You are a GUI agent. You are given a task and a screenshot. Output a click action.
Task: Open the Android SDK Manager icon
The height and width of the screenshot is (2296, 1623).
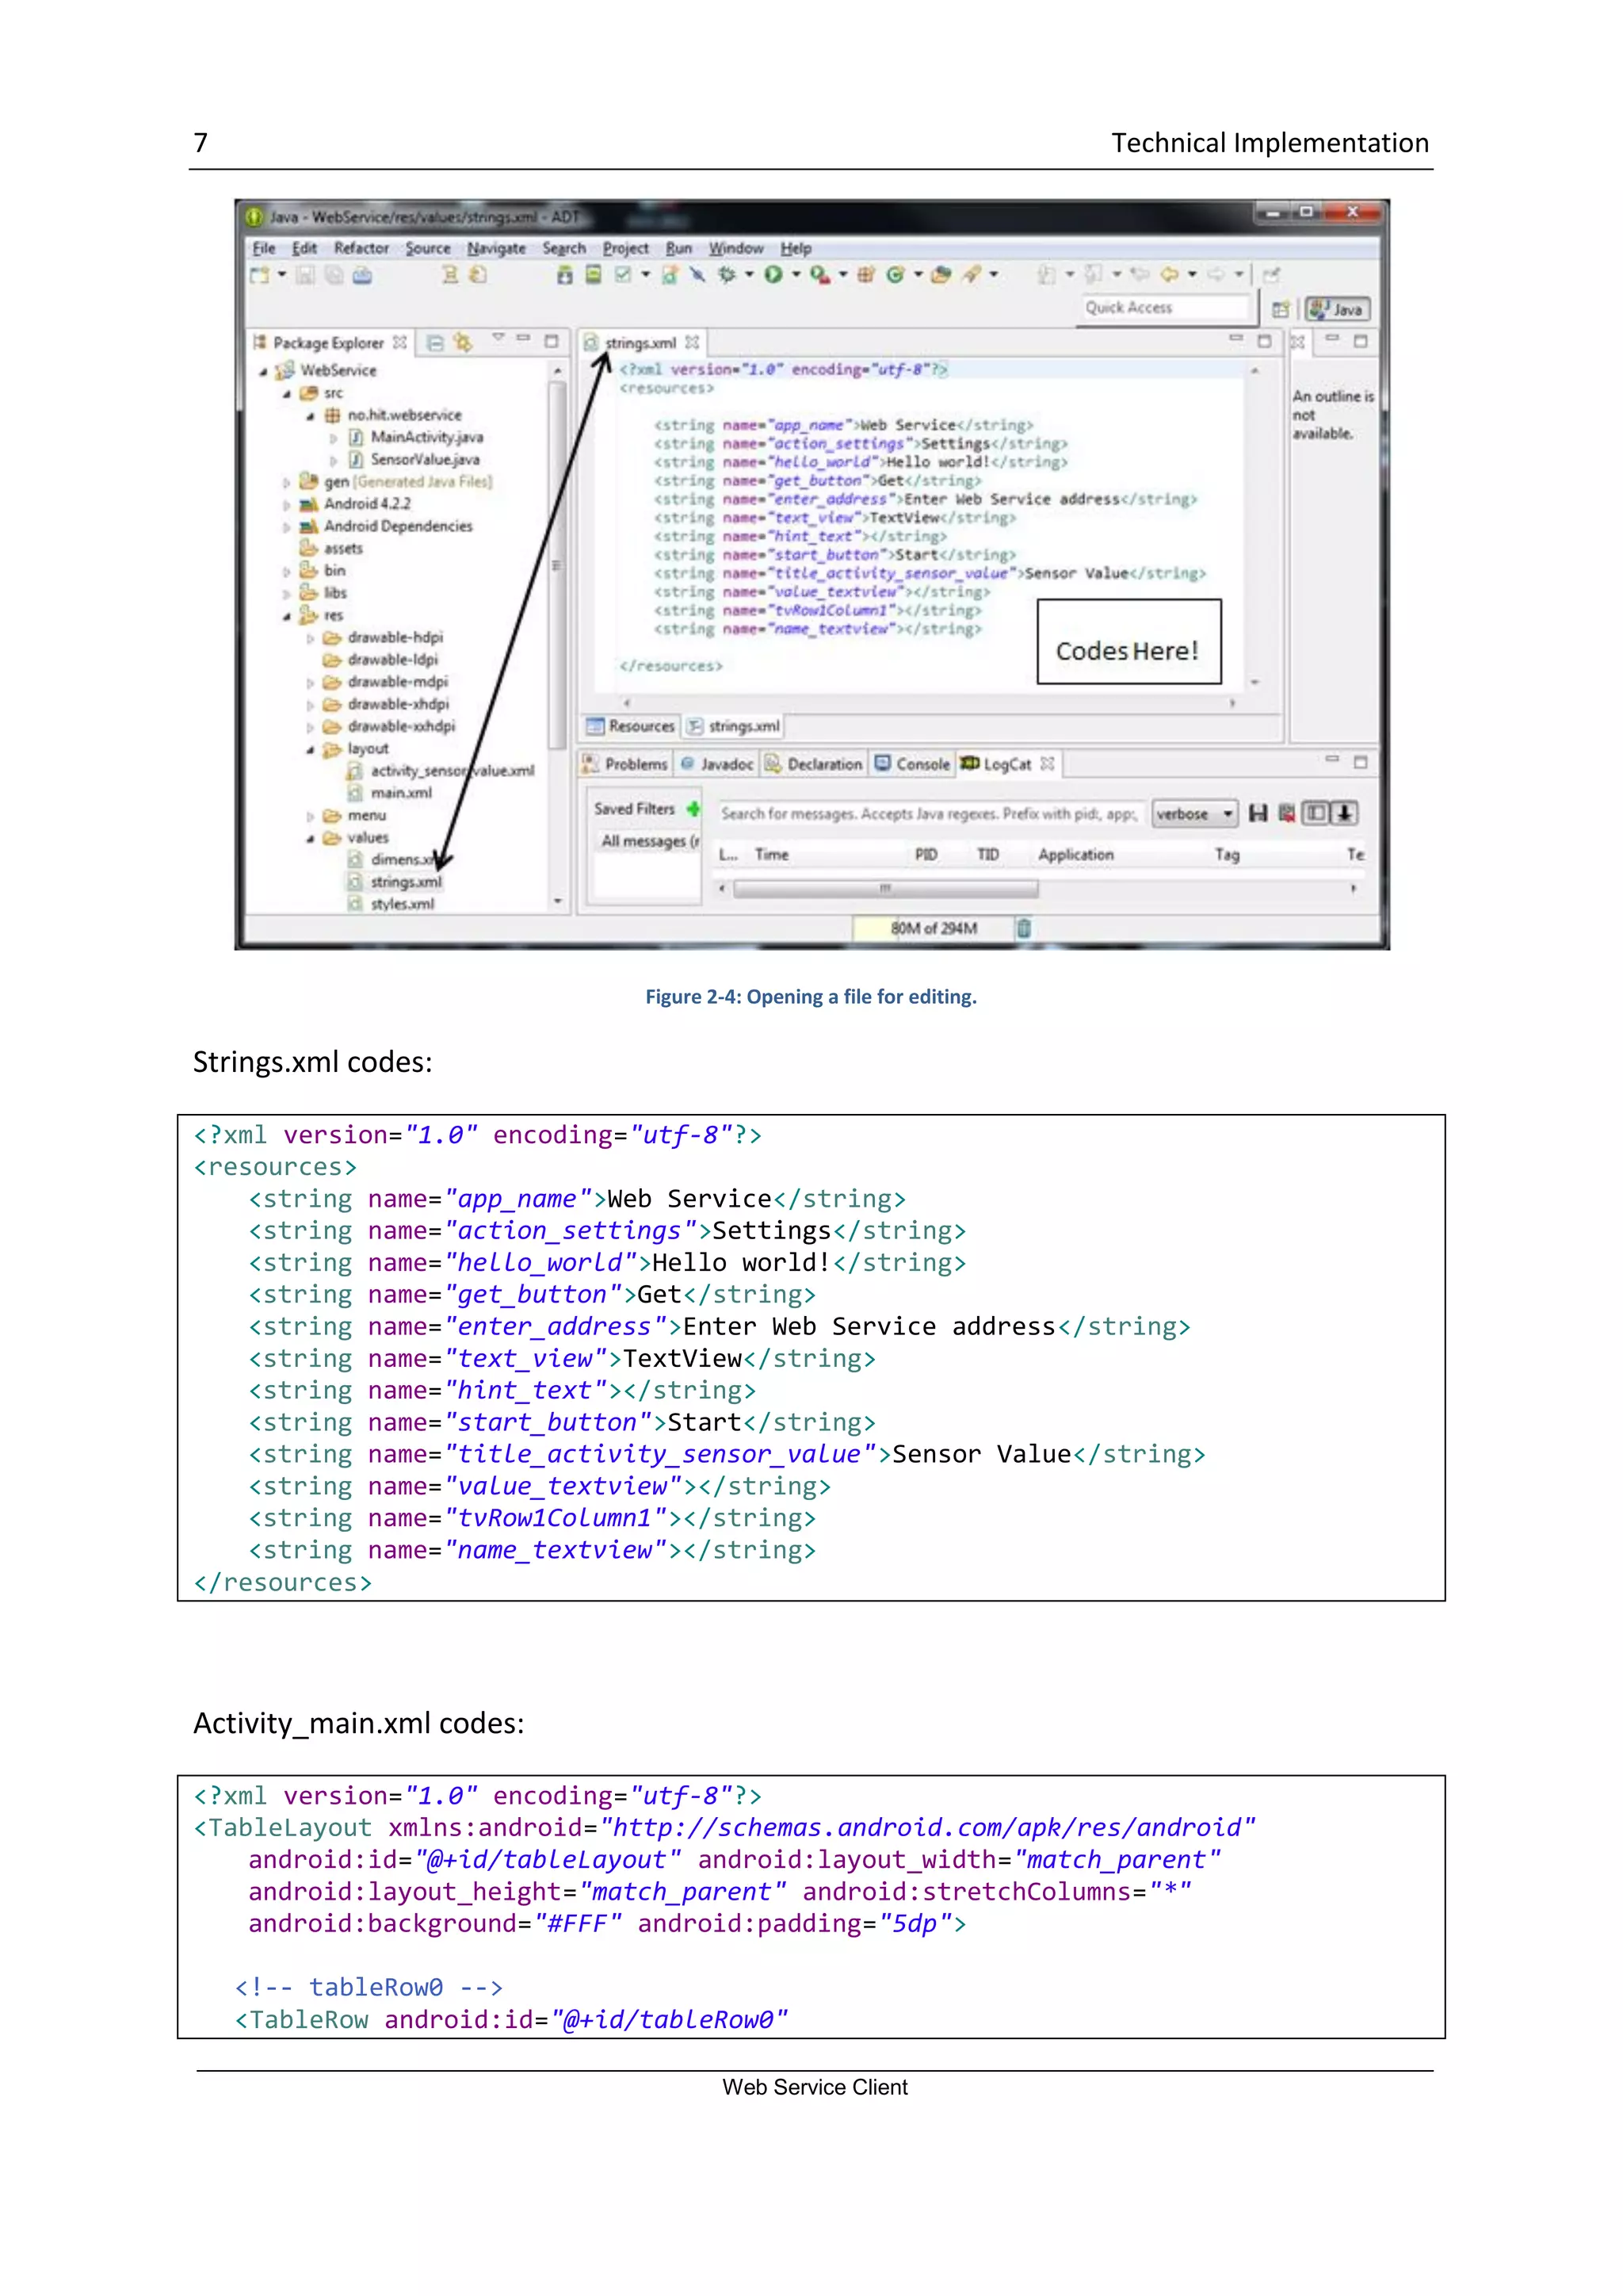coord(565,275)
